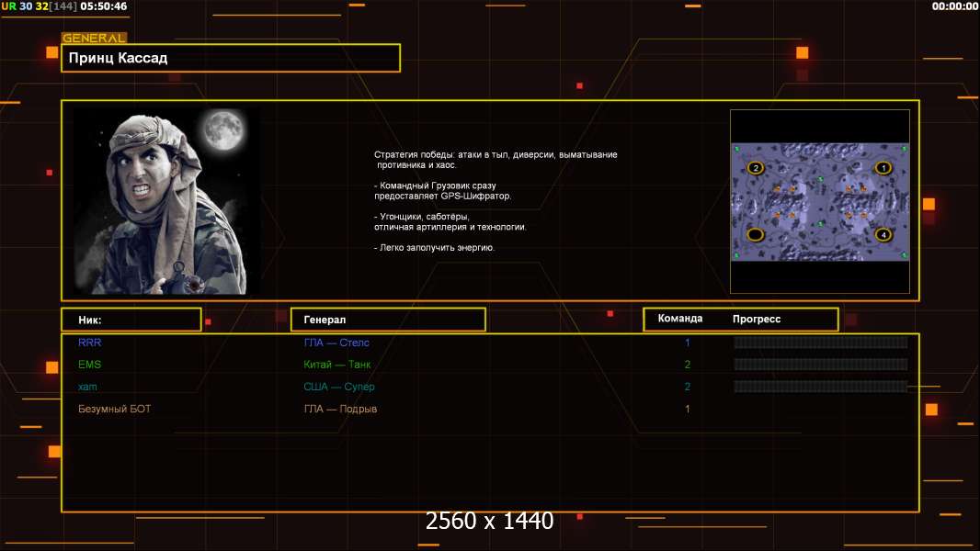This screenshot has height=551, width=980.
Task: Select Безумный БОТ in the player list
Action: 115,409
